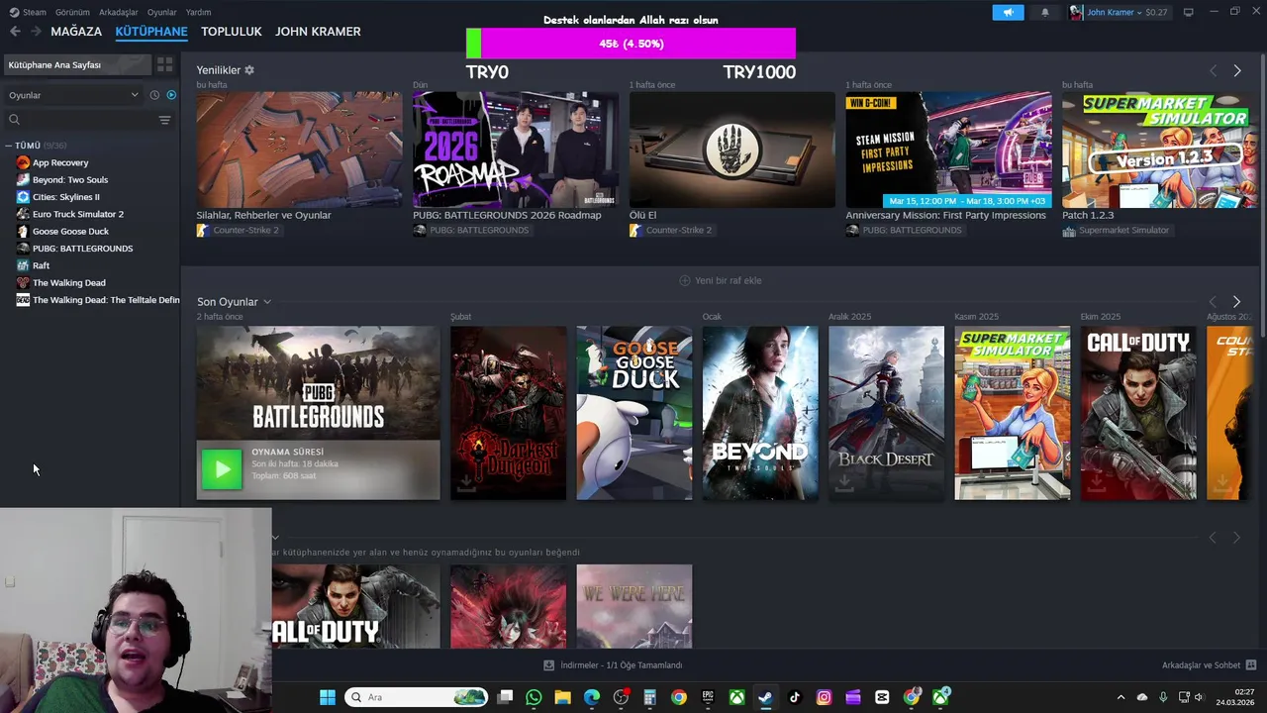Select Euro Truck Simulator 2 in sidebar
This screenshot has width=1267, height=713.
tap(78, 214)
